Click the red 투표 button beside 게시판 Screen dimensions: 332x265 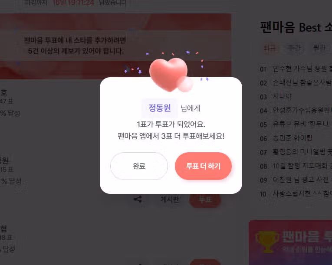click(x=205, y=200)
